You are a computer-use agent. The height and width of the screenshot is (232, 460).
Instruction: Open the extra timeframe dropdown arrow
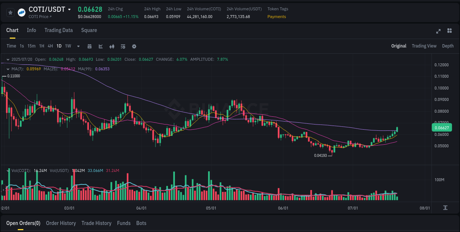78,46
